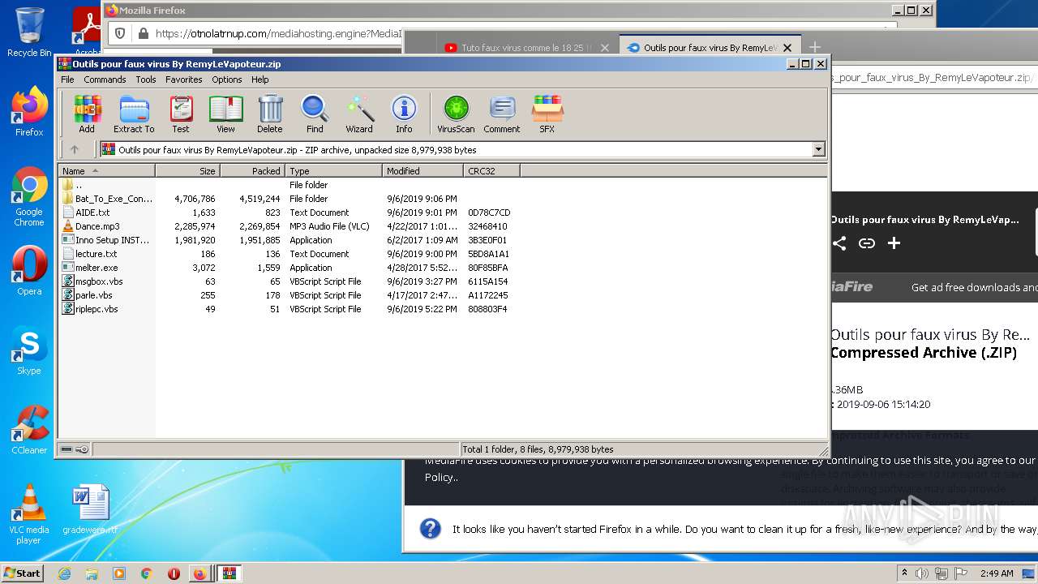Viewport: 1038px width, 584px height.
Task: Click the plus icon on MediaFire page
Action: coord(894,243)
